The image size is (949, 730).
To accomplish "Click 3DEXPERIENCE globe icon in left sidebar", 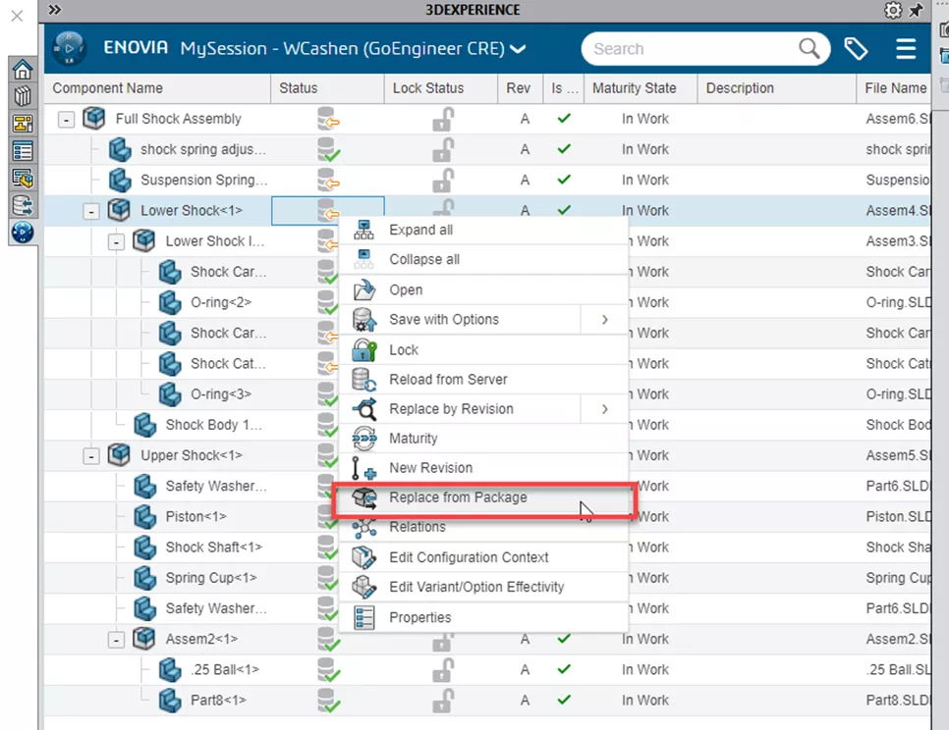I will pyautogui.click(x=22, y=233).
